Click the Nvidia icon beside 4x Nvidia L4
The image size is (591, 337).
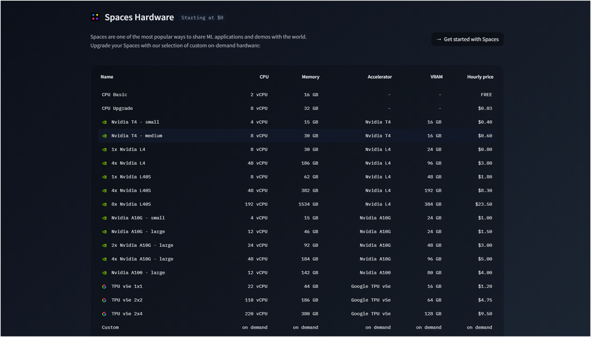(x=105, y=163)
